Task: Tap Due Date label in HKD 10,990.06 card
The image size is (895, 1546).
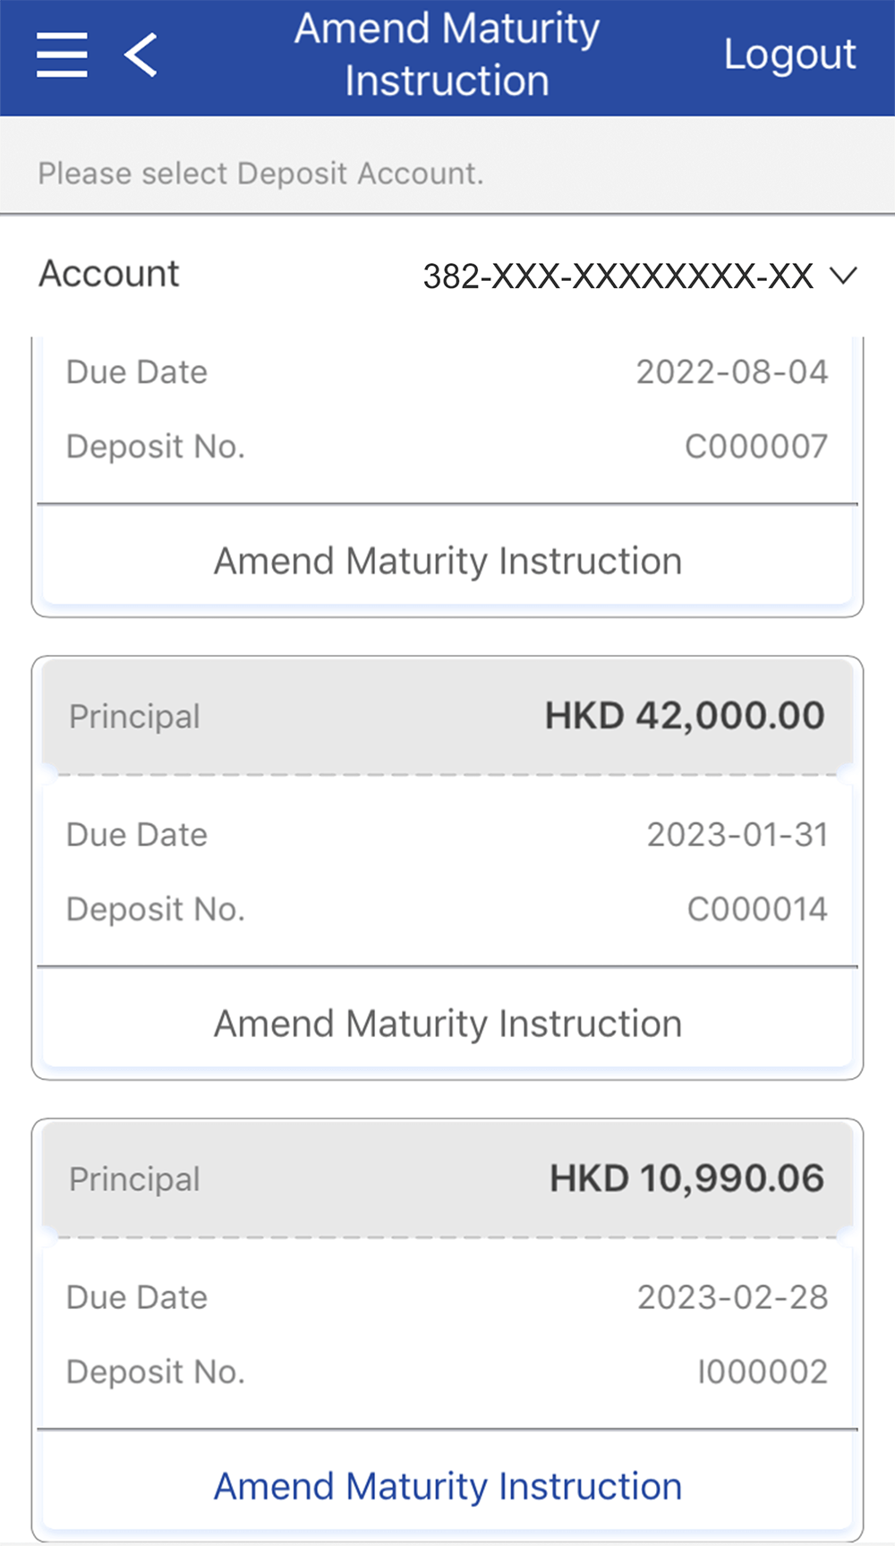Action: click(137, 1297)
